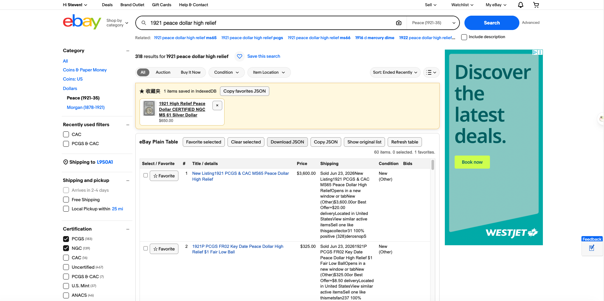
Task: Click the blue Search button
Action: (x=492, y=23)
